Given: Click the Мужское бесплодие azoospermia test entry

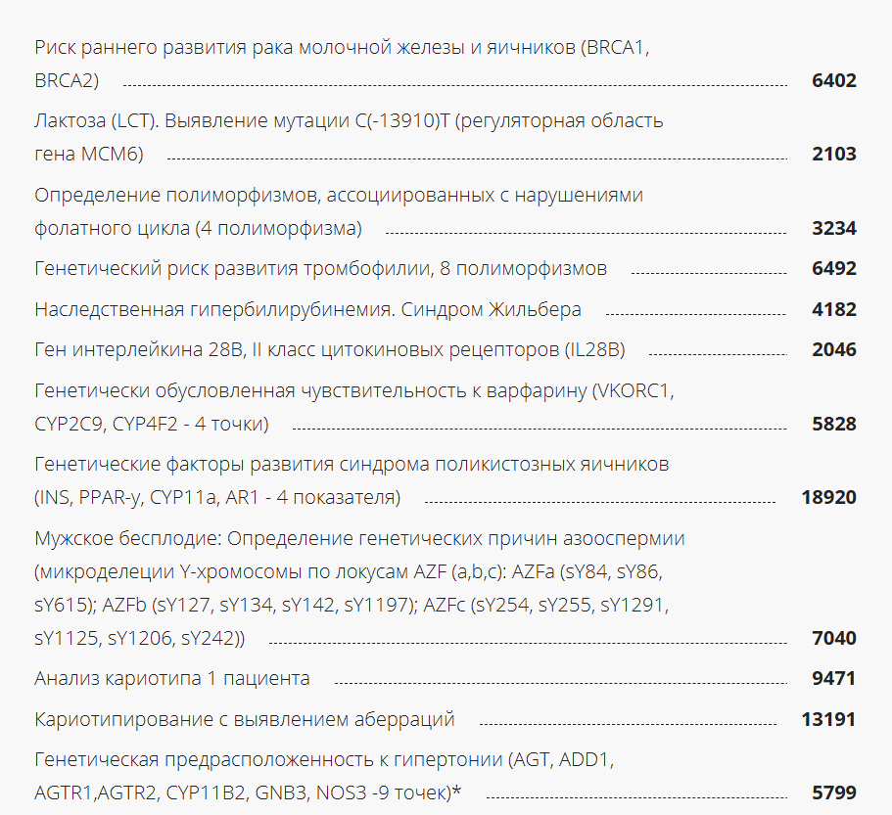Looking at the screenshot, I should [x=359, y=539].
